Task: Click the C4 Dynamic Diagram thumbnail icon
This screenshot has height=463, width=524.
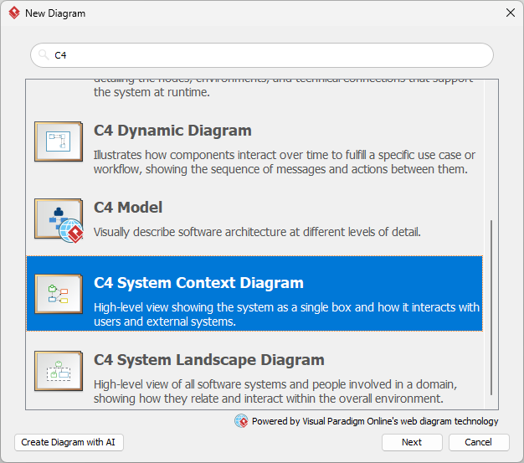Action: [58, 141]
